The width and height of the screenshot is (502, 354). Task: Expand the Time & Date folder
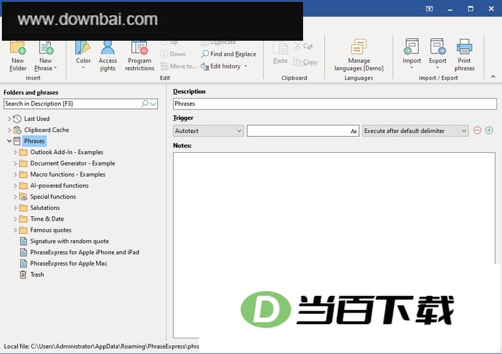15,219
